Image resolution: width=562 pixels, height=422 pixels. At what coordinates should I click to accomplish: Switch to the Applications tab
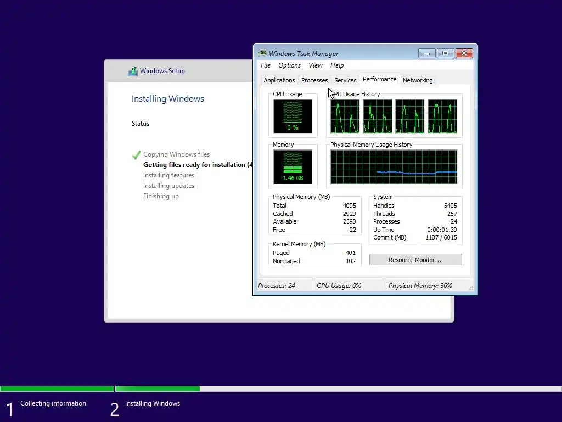pos(279,80)
